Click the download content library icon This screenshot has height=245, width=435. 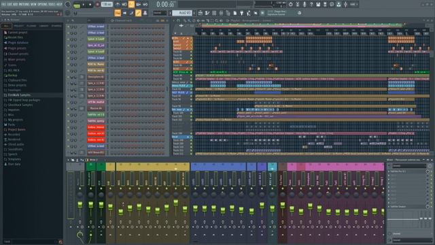(x=338, y=5)
